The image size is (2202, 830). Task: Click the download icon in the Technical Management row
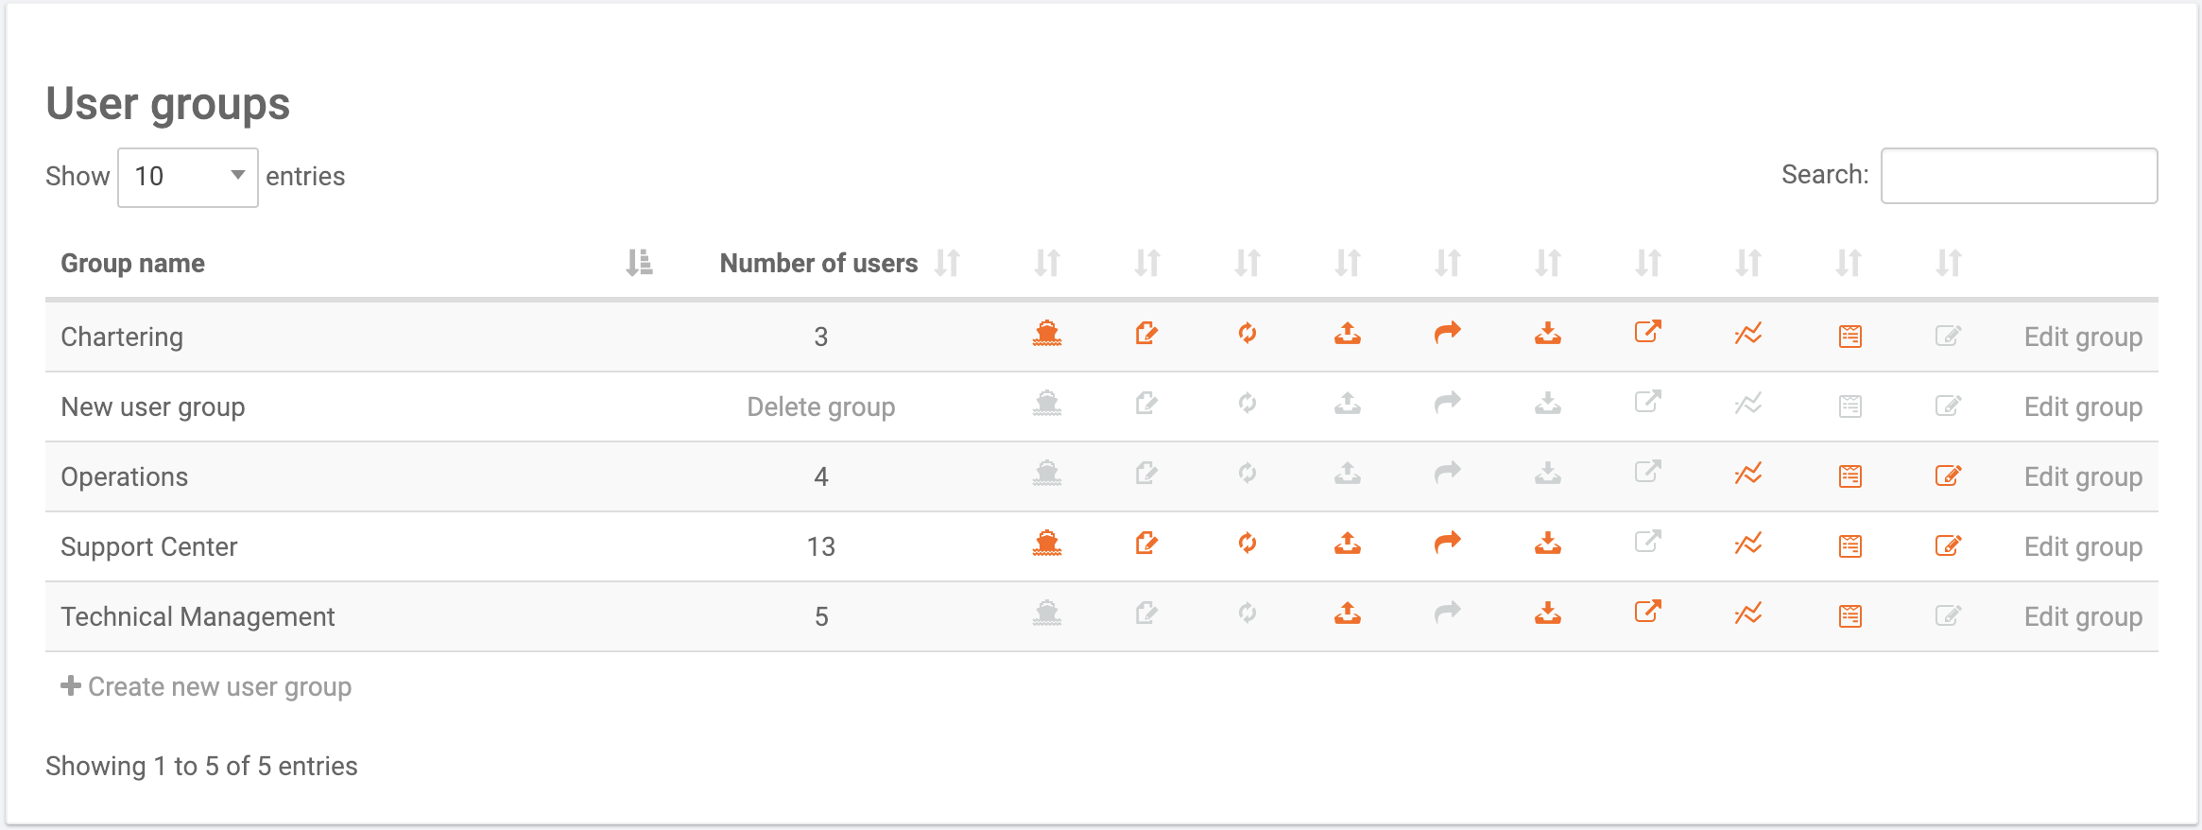[x=1549, y=614]
